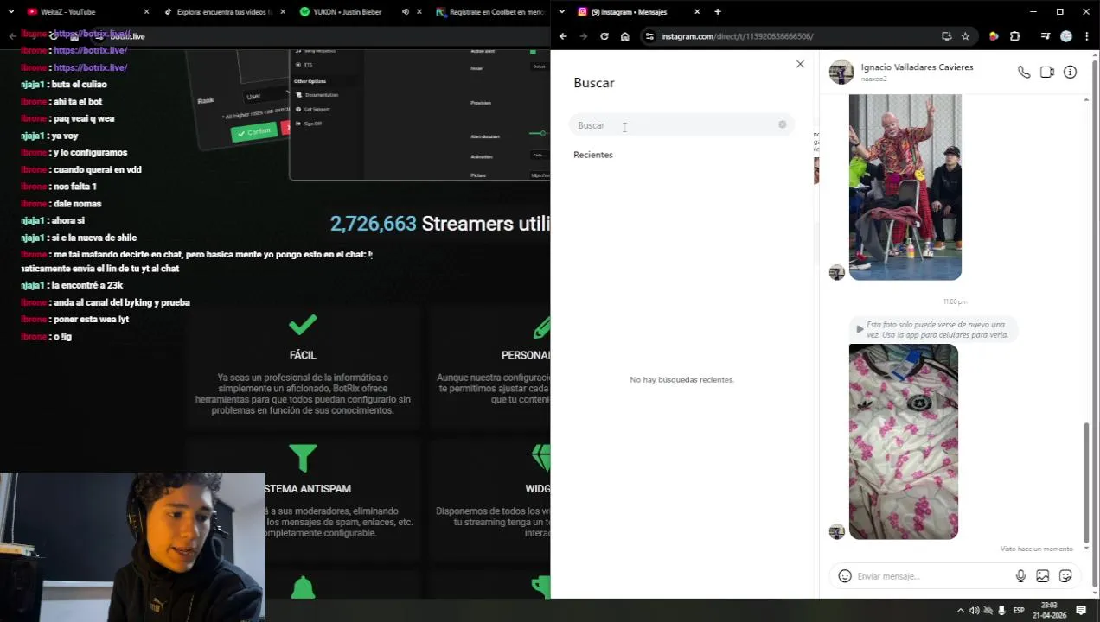Show hidden system tray icons
Viewport: 1100px width, 622px height.
(x=959, y=611)
